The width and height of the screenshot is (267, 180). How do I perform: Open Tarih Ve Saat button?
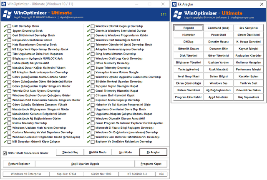click(249, 83)
